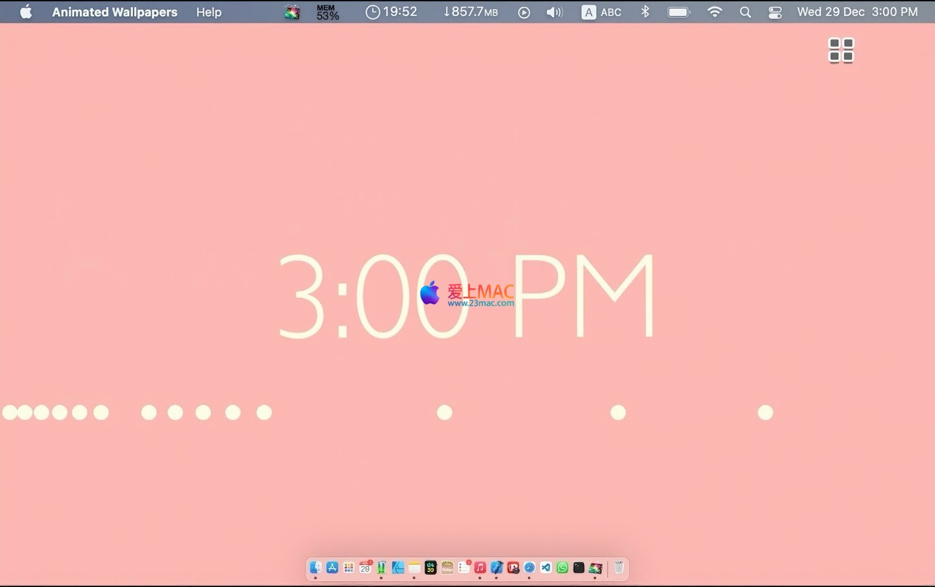Open Visual Studio Code from dock
Viewport: 935px width, 587px height.
point(546,568)
